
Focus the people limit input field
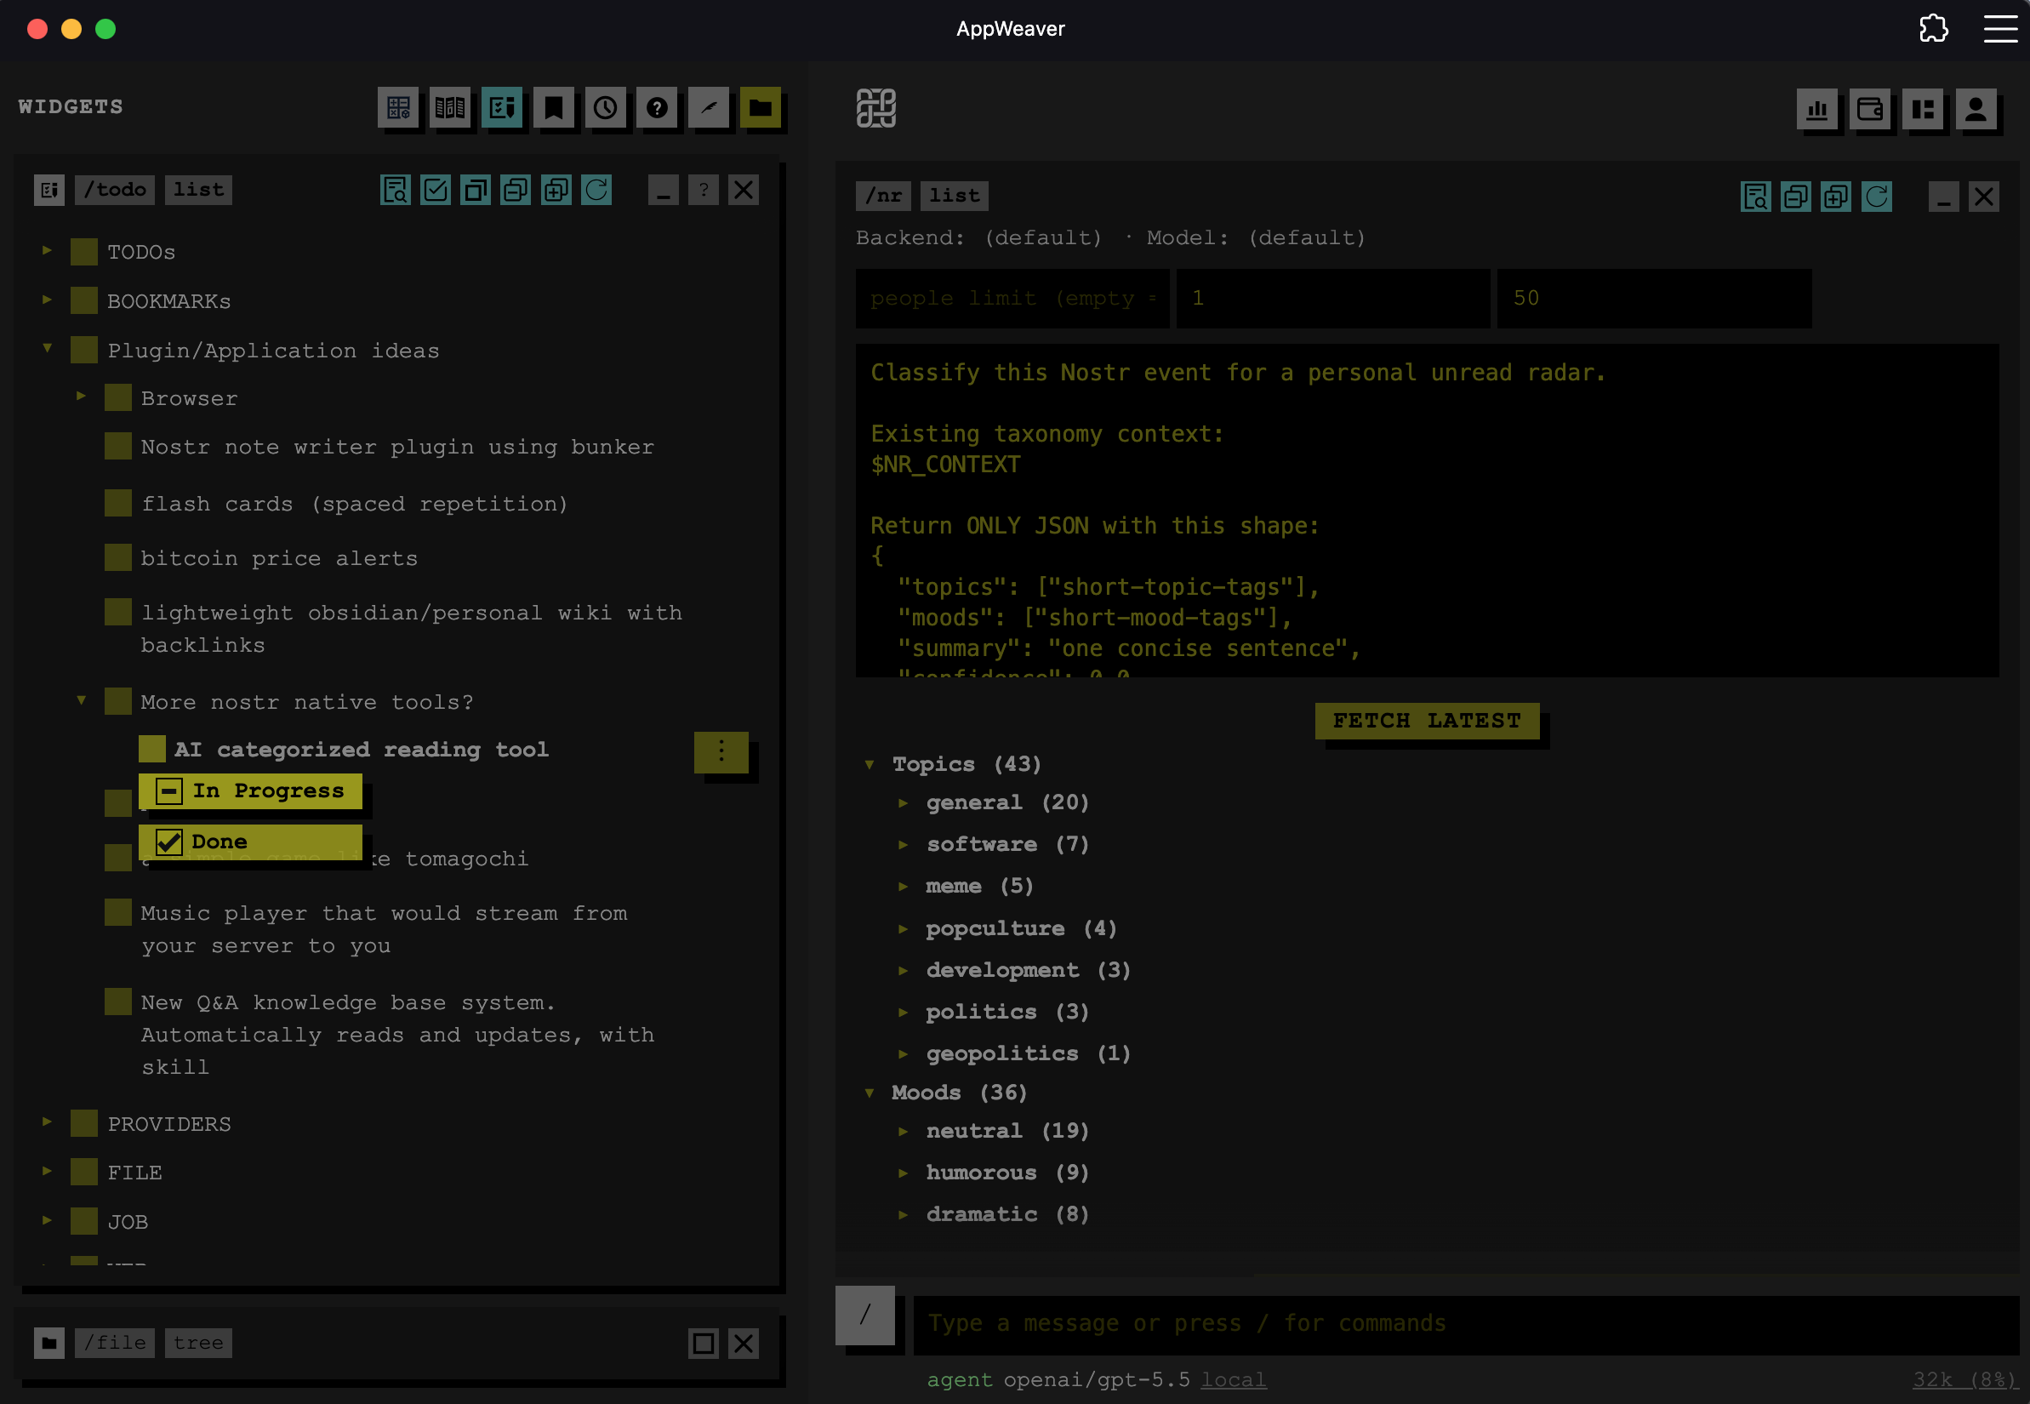pos(1012,298)
